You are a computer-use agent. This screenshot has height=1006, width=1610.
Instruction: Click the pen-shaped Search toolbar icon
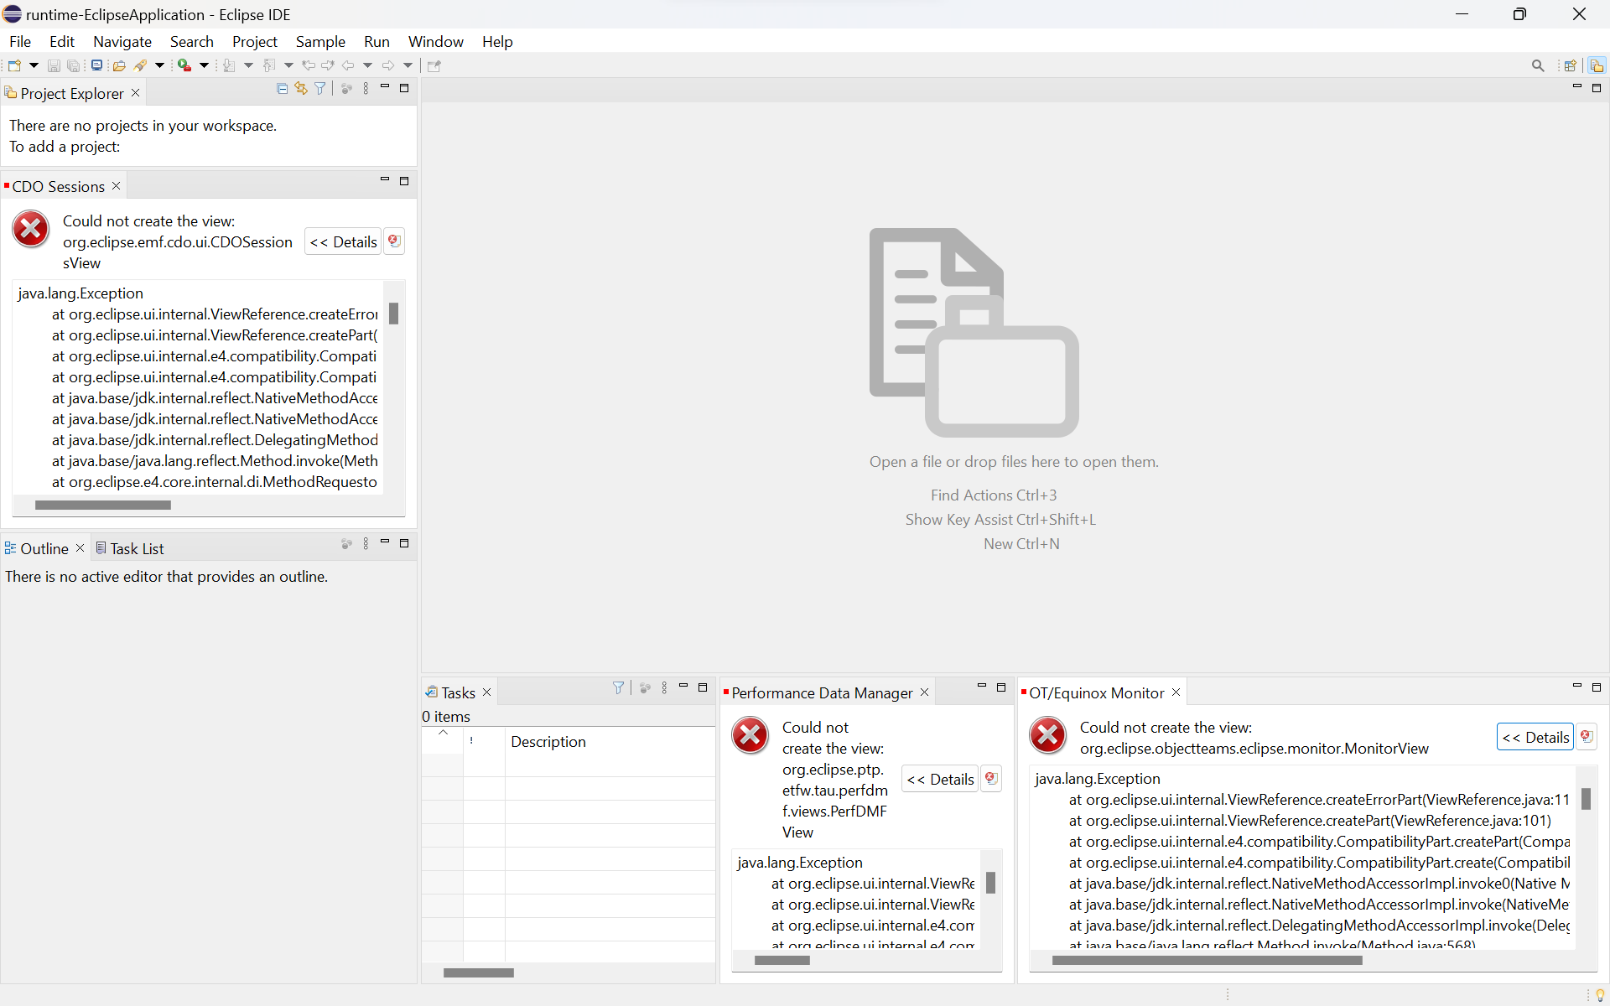click(141, 65)
